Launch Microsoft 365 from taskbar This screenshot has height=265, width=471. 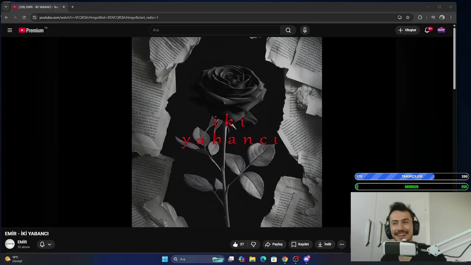241,259
